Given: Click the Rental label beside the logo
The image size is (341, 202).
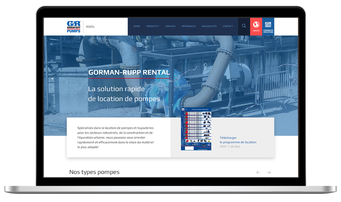Looking at the screenshot, I should click(90, 27).
